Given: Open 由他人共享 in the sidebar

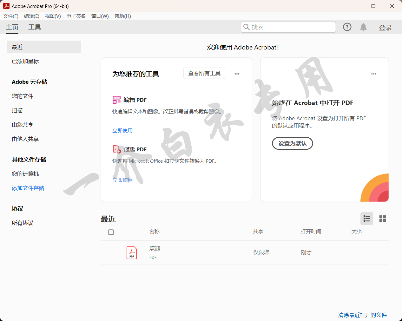Looking at the screenshot, I should click(x=25, y=139).
